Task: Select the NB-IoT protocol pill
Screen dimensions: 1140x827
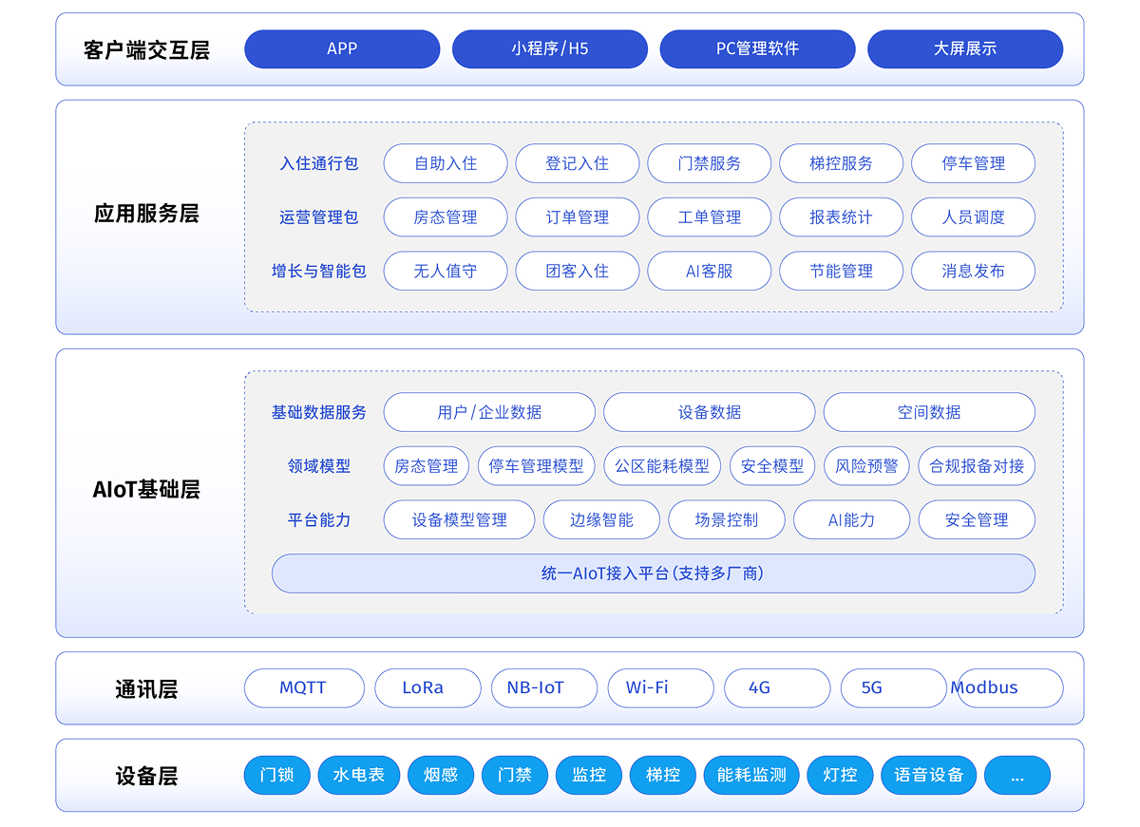Action: coord(544,688)
